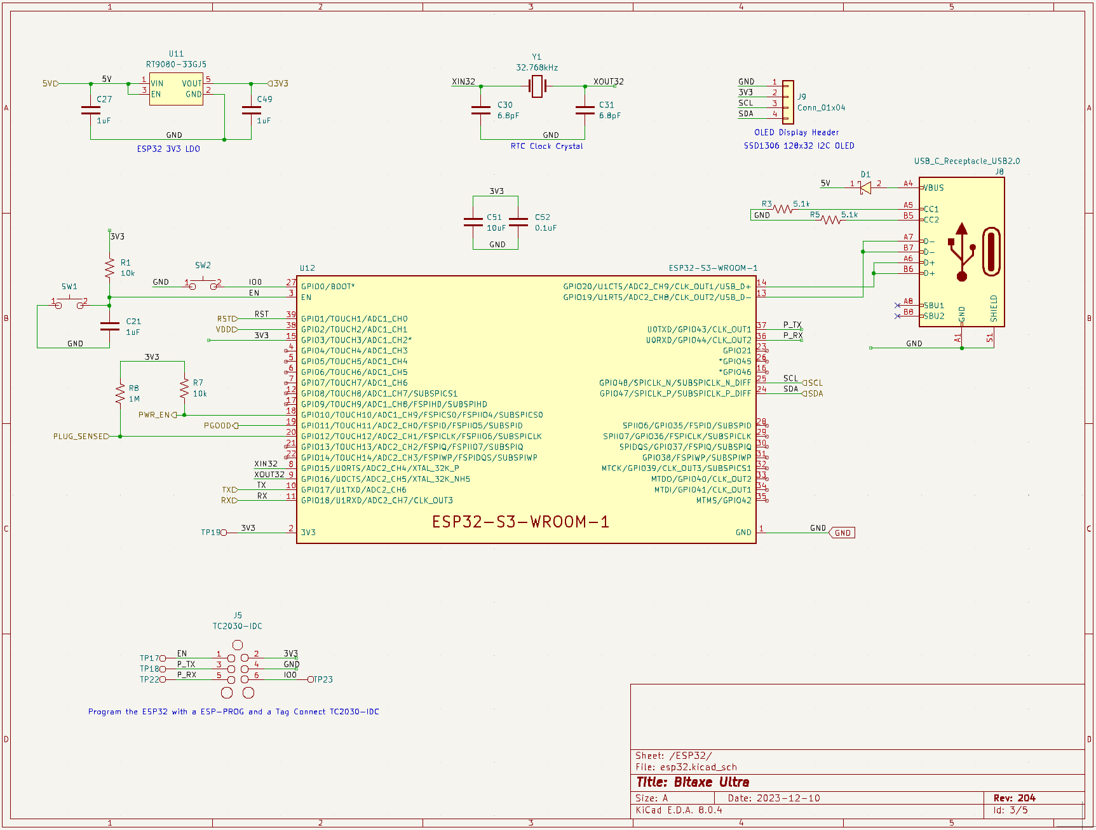
Task: Select test point TP17
Action: coord(163,658)
